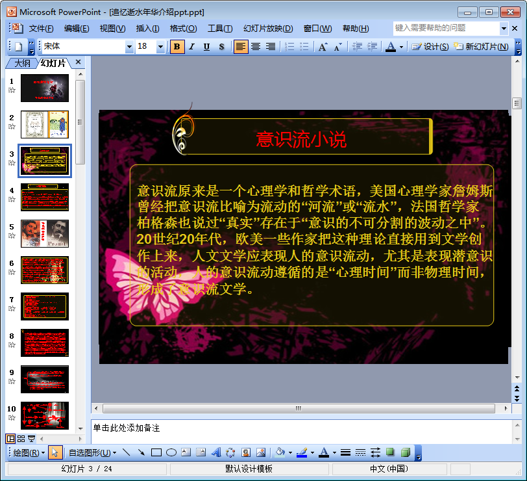527x481 pixels.
Task: Click the Increase Font Size icon
Action: pyautogui.click(x=323, y=47)
